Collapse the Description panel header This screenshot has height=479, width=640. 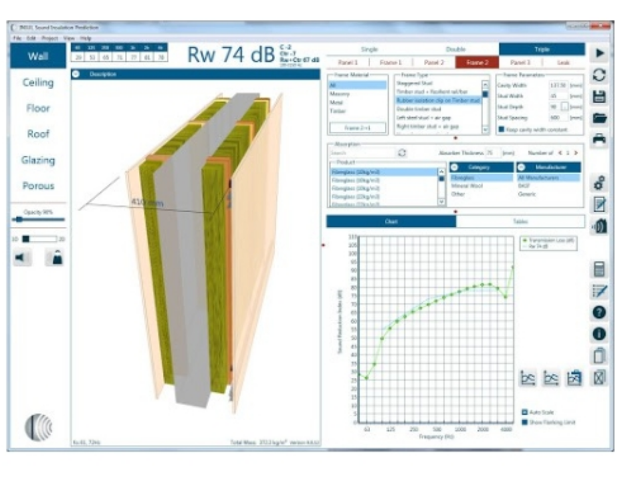(x=76, y=75)
